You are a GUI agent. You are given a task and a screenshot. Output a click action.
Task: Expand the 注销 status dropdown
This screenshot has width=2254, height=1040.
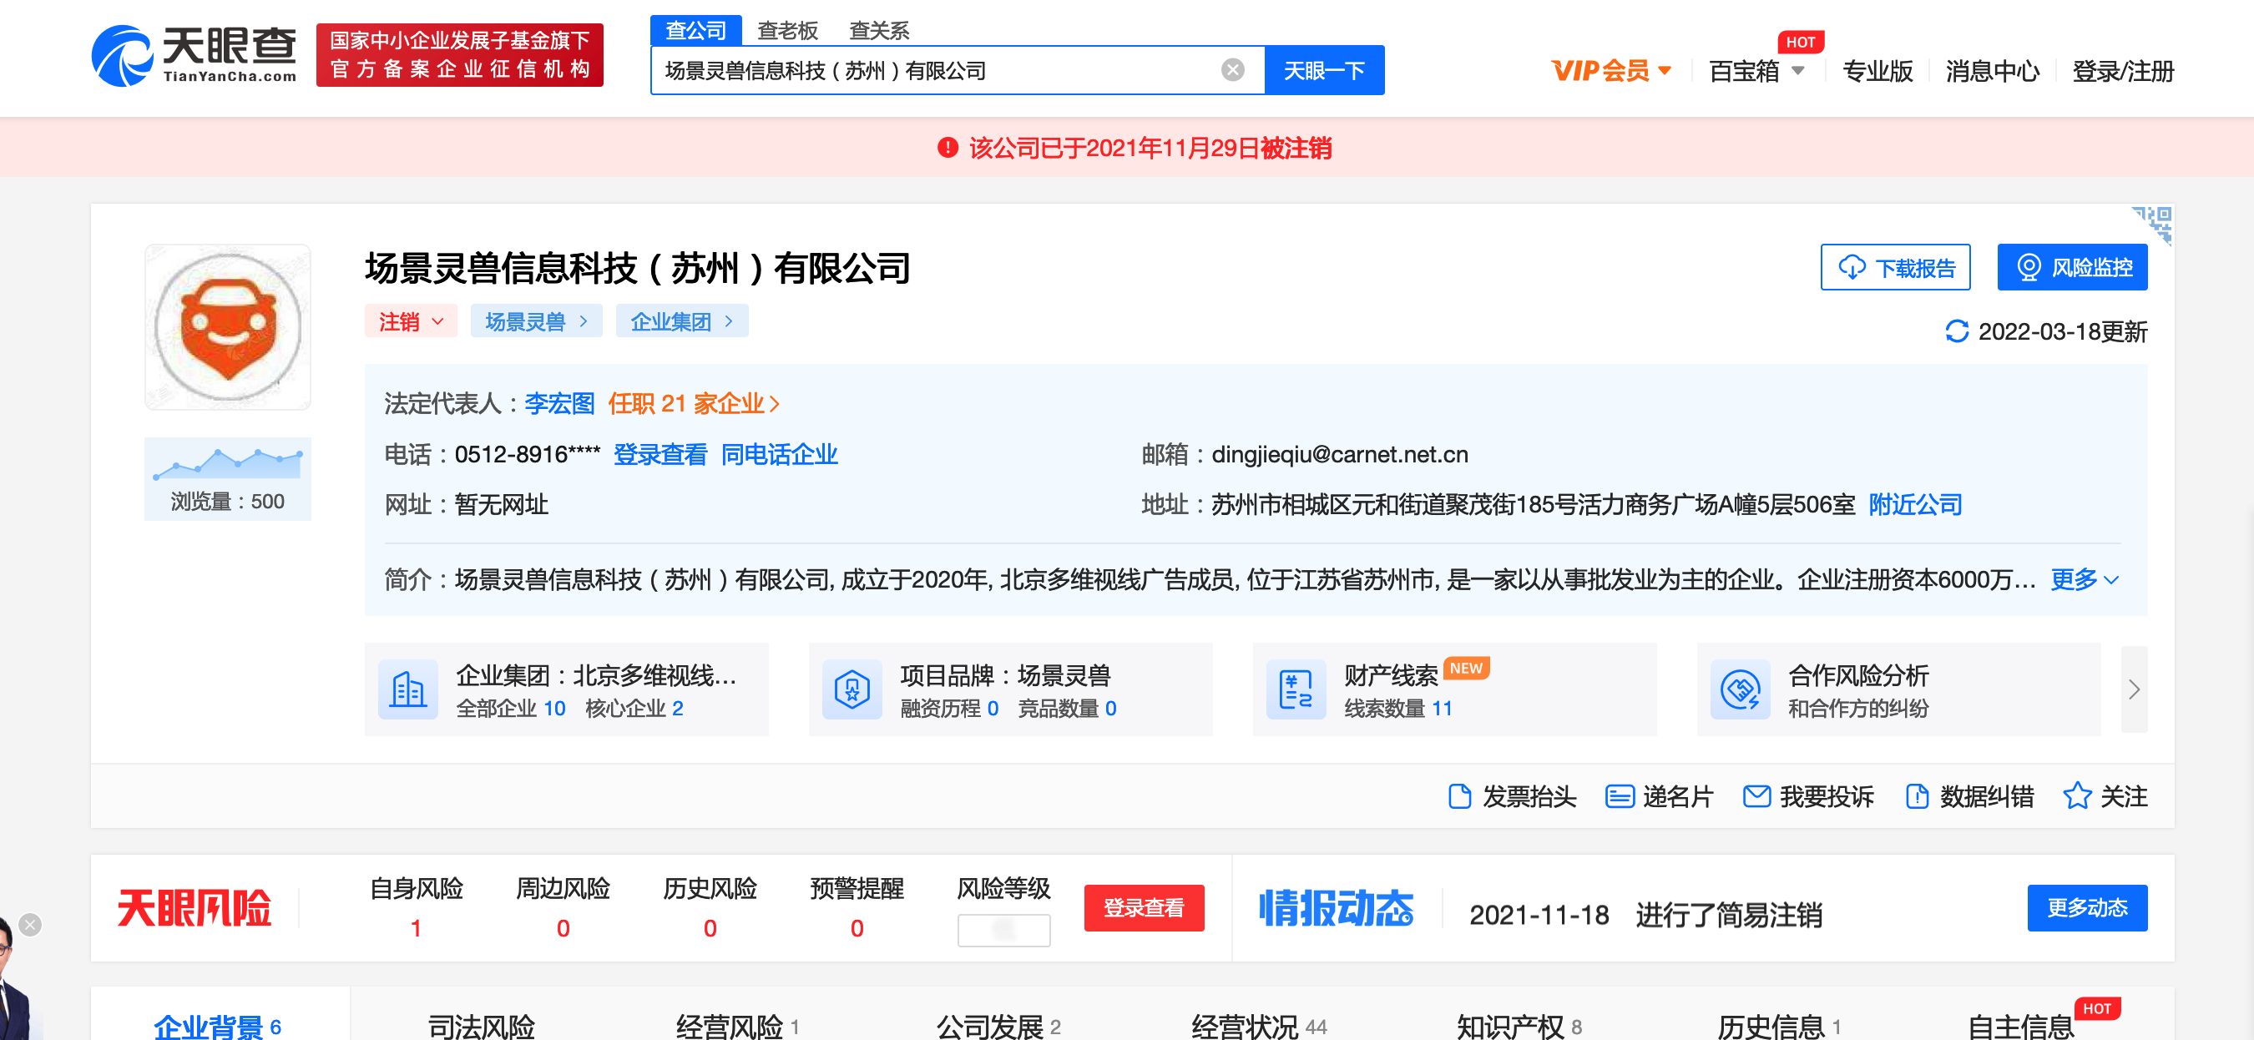[411, 322]
